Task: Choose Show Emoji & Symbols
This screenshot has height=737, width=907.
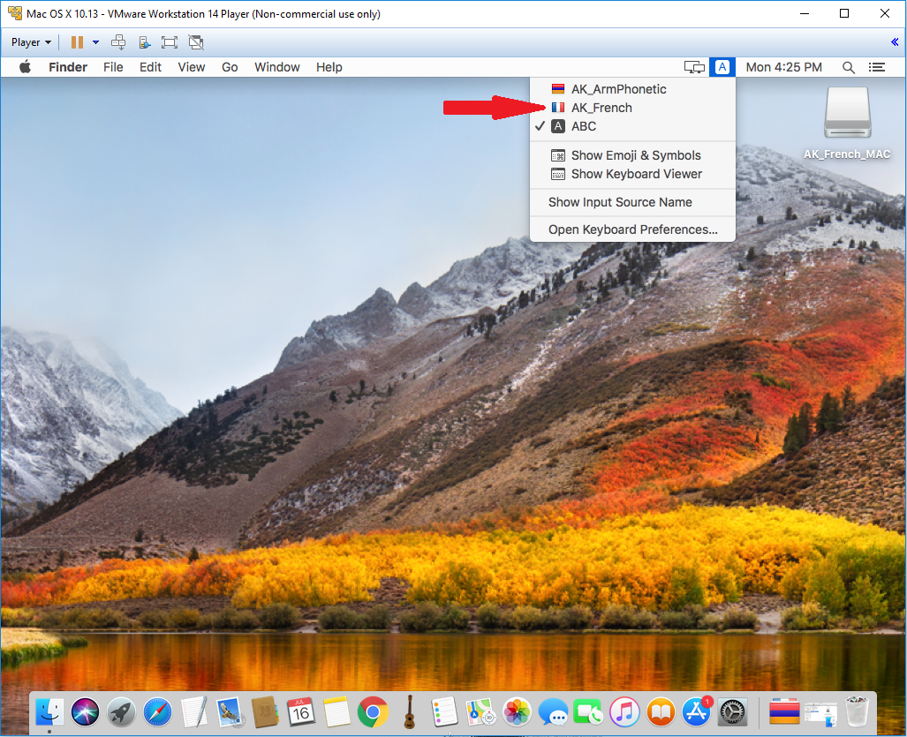Action: click(633, 155)
